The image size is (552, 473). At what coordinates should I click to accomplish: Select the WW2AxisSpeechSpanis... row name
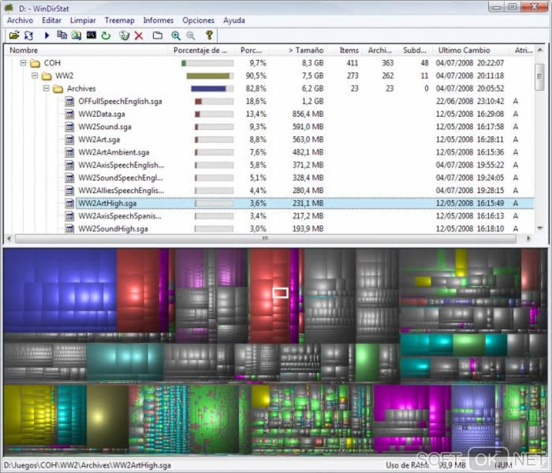(x=120, y=216)
